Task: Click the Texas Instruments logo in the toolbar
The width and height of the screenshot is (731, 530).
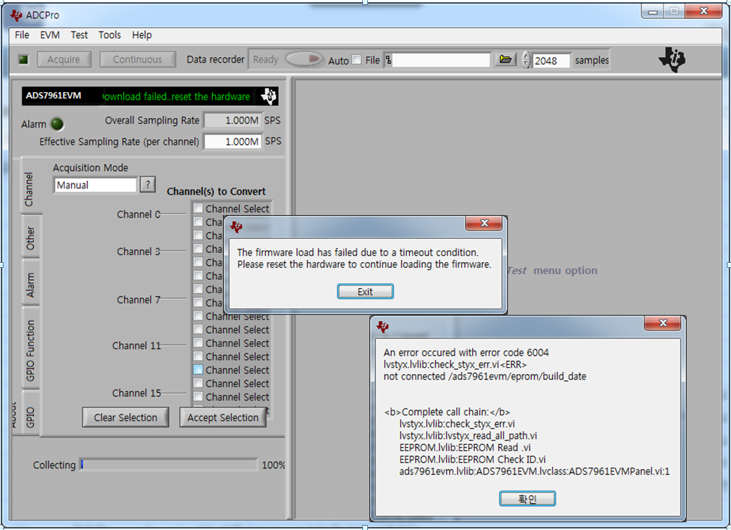Action: (x=672, y=59)
